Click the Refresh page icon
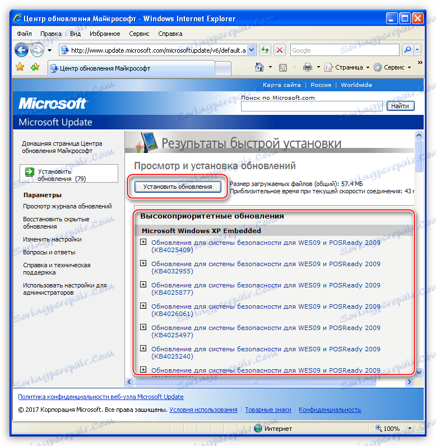 [265, 50]
